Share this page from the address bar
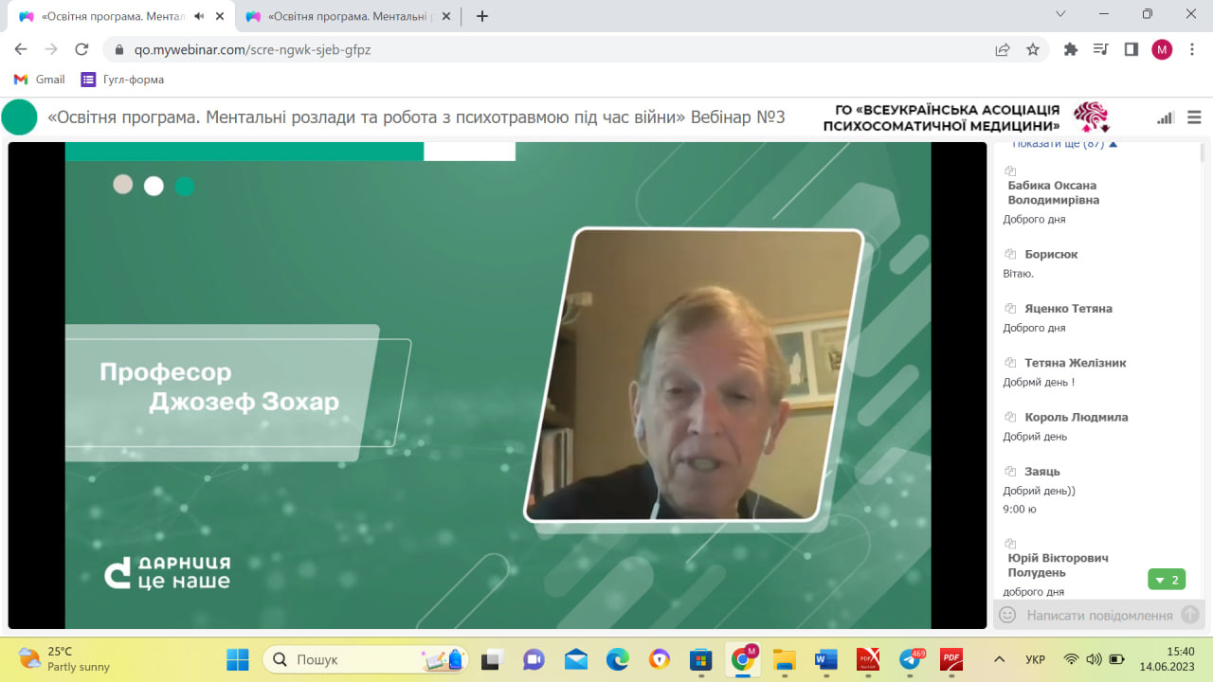 [x=1003, y=49]
